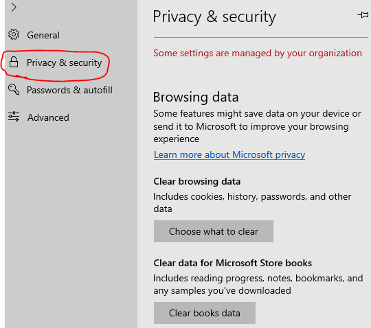This screenshot has height=328, width=371.
Task: Click the Choose what to clear button
Action: coord(214,231)
